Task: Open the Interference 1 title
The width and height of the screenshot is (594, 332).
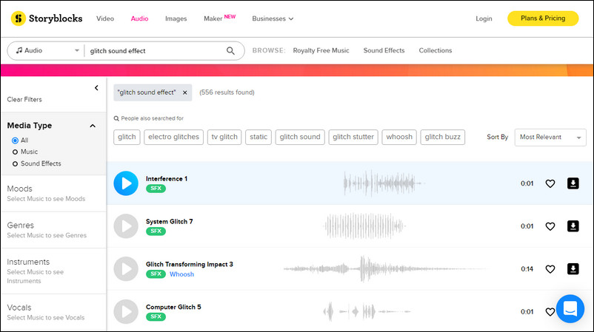Action: pos(167,178)
